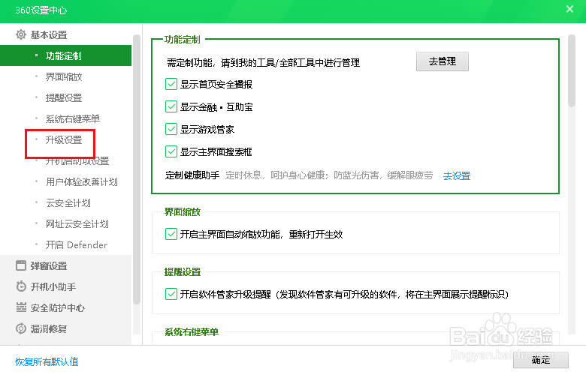Click the 提醒设置 section heading

tap(183, 271)
